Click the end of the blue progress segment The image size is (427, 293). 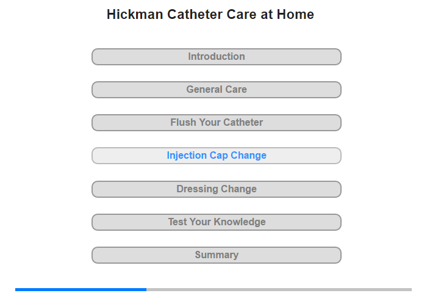(145, 289)
